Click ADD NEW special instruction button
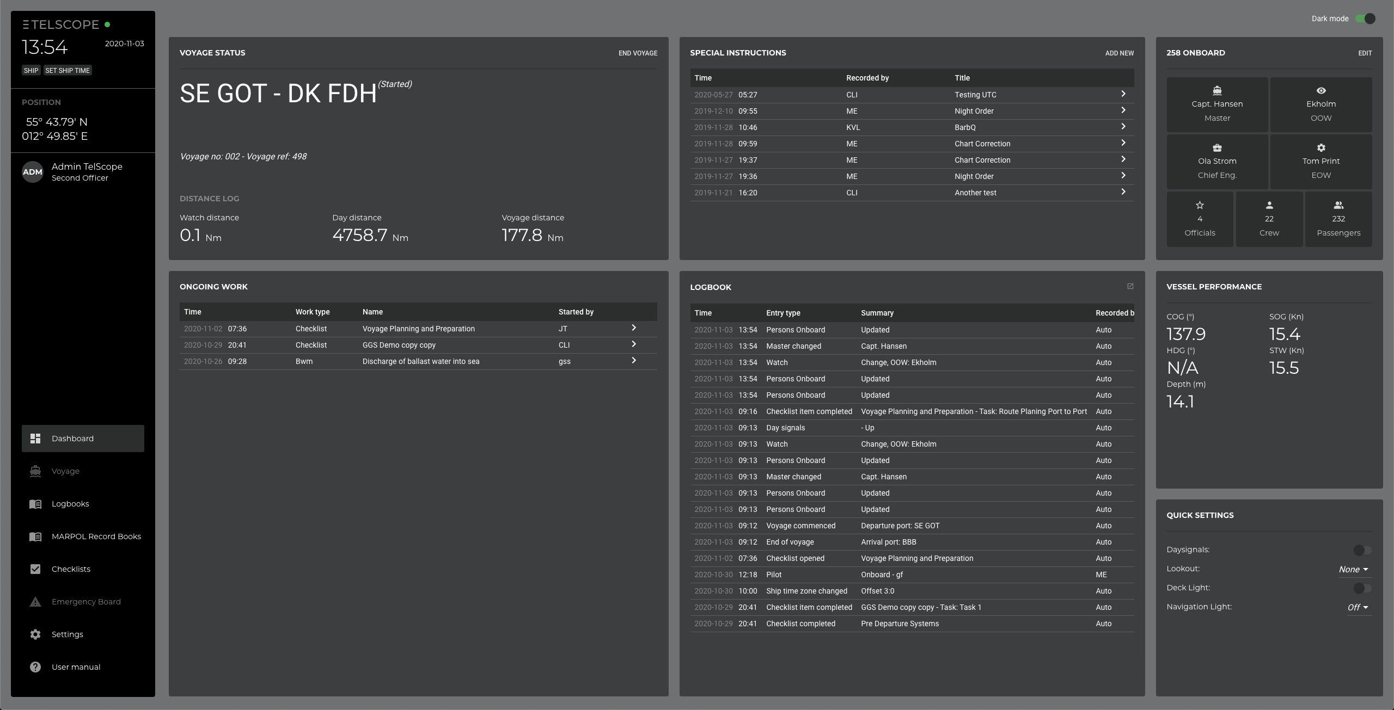 1120,53
